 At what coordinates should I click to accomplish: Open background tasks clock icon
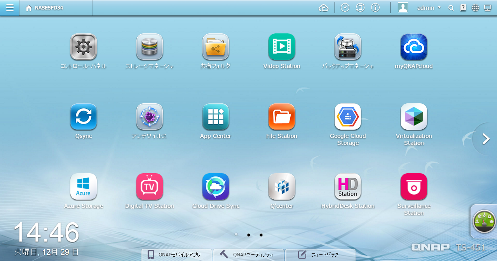coord(345,8)
